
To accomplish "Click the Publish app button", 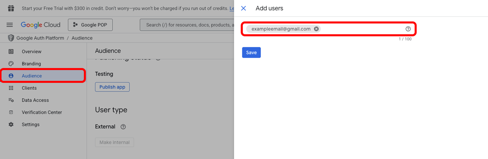I will 112,87.
